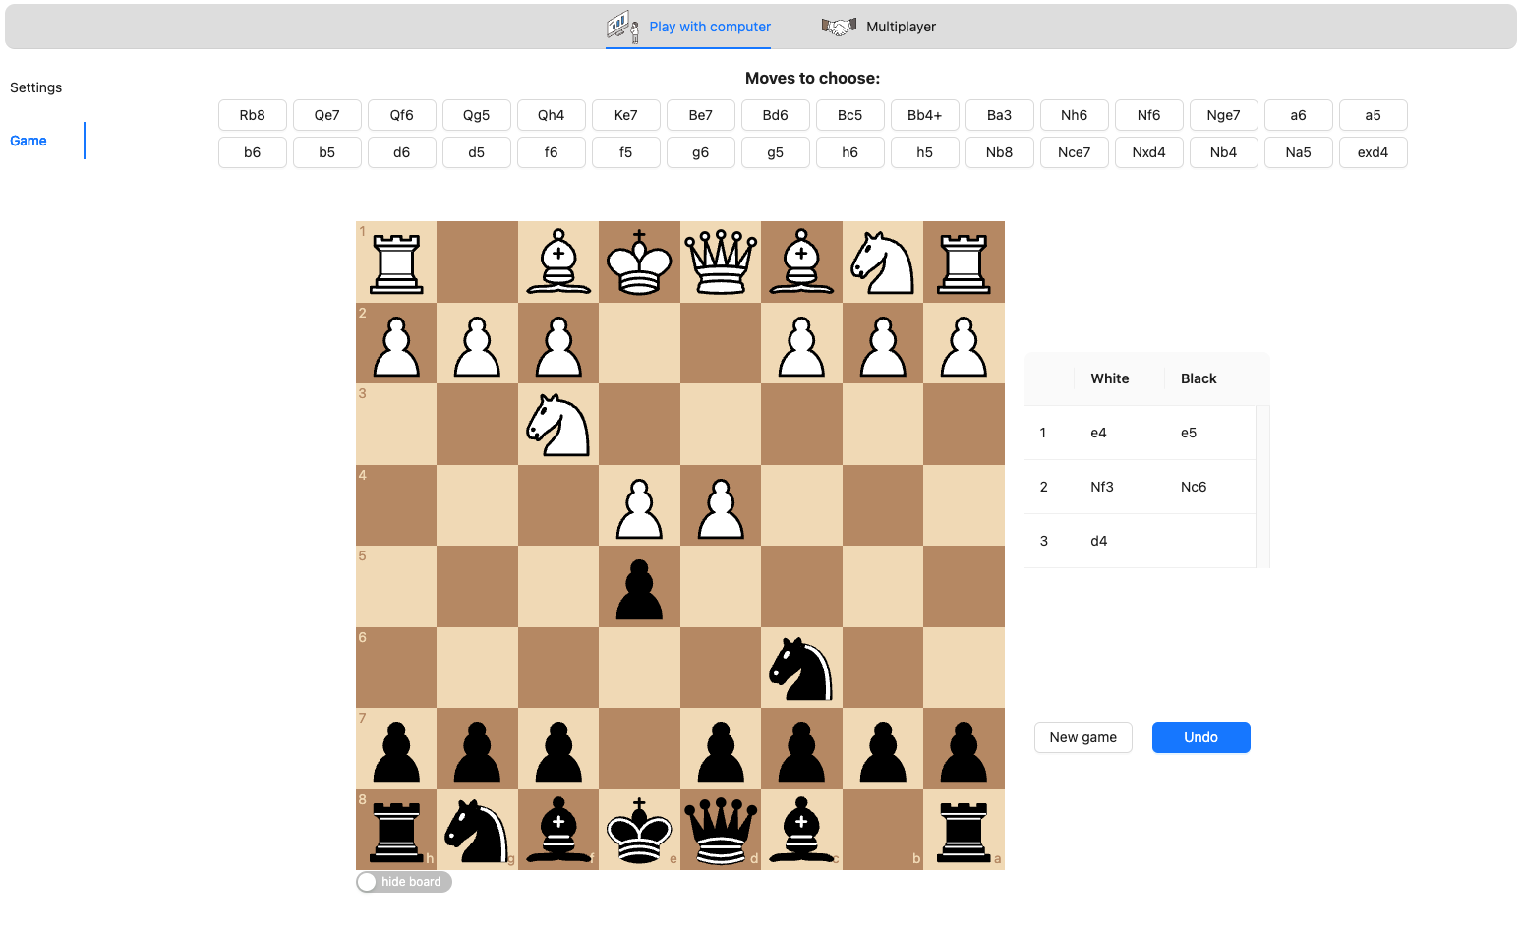The image size is (1521, 930).
Task: Choose the move Rb8
Action: pyautogui.click(x=253, y=115)
